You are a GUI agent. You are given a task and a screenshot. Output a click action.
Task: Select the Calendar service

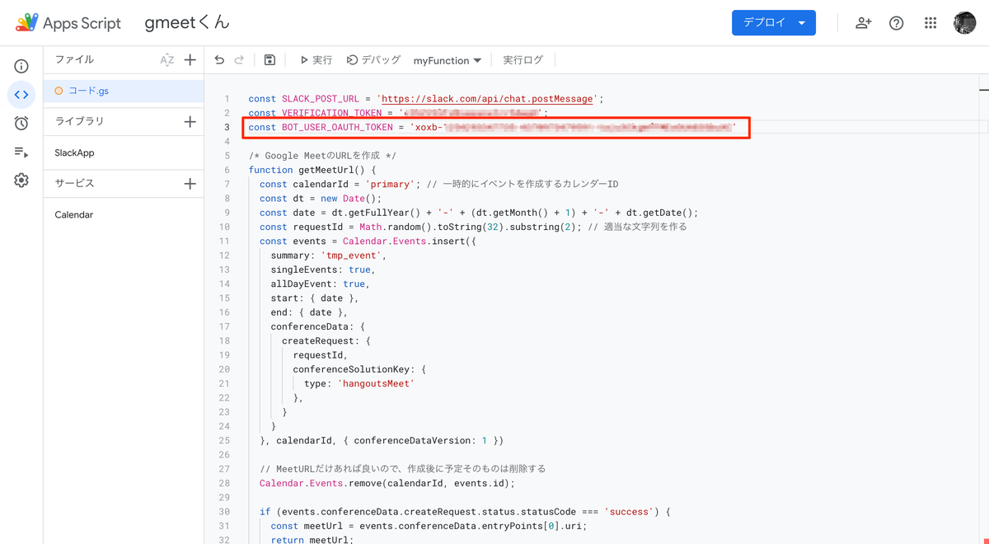click(x=124, y=214)
